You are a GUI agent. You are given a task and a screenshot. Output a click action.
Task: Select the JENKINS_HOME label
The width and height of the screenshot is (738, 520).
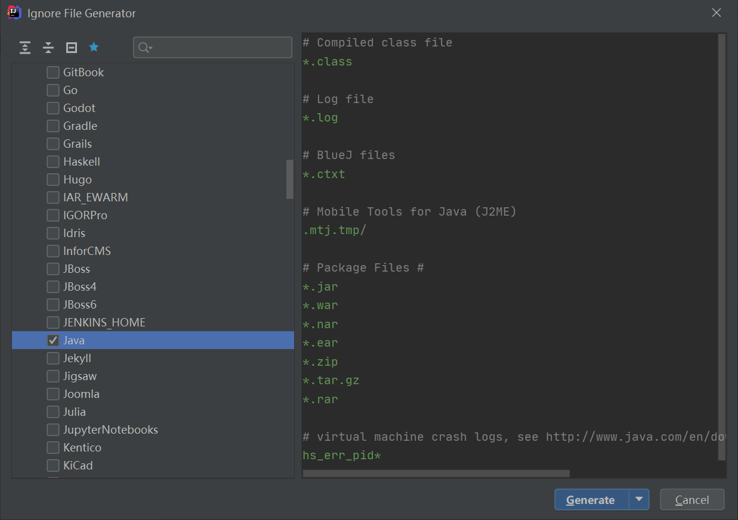(x=104, y=322)
